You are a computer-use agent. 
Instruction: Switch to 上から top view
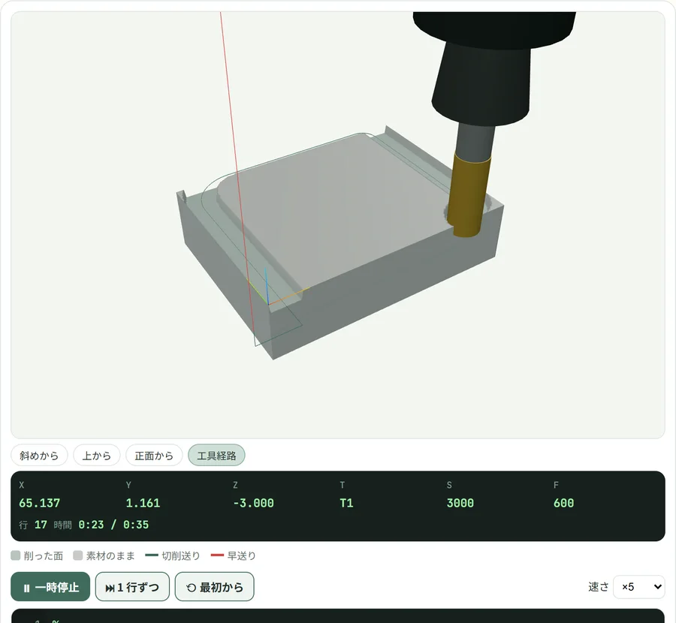pos(97,456)
